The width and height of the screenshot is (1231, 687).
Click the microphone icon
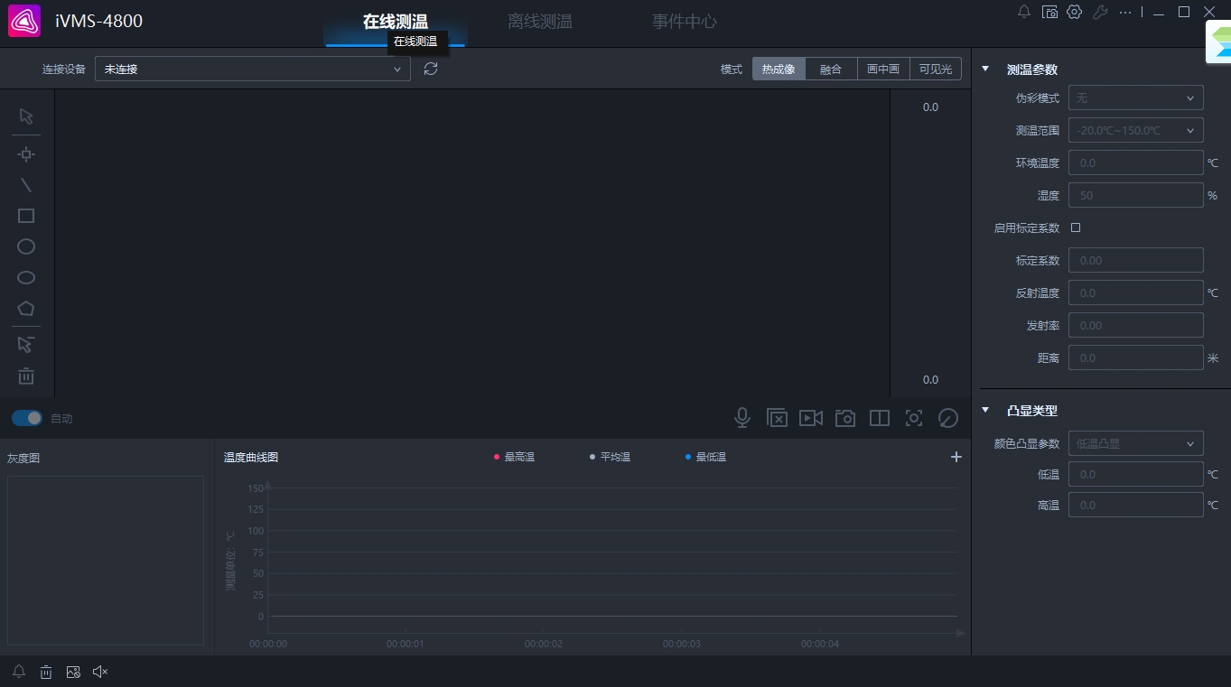pyautogui.click(x=741, y=418)
